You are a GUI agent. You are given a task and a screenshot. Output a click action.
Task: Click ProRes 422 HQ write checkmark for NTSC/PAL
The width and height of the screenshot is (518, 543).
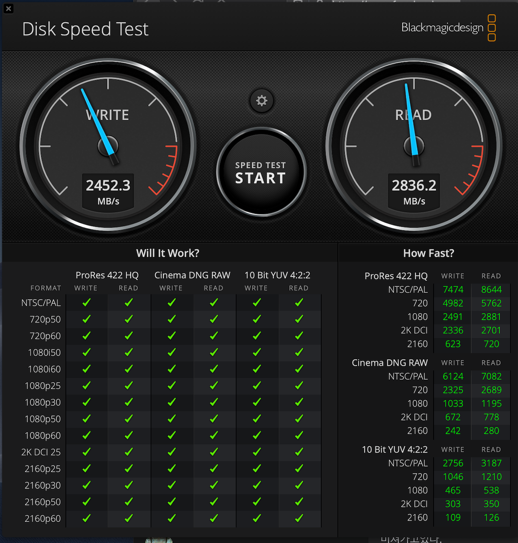tap(87, 303)
